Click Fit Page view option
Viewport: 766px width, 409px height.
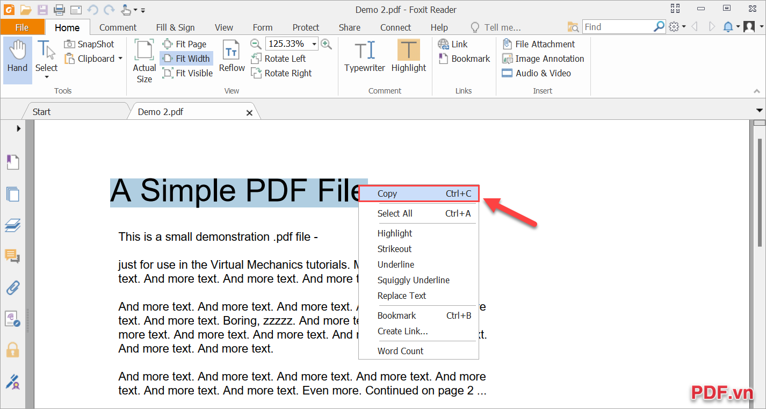pyautogui.click(x=184, y=44)
